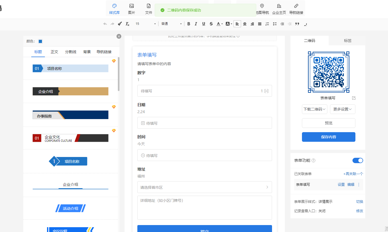The width and height of the screenshot is (388, 232).
Task: Select the 企业介绍 tan banner style
Action: (x=71, y=91)
